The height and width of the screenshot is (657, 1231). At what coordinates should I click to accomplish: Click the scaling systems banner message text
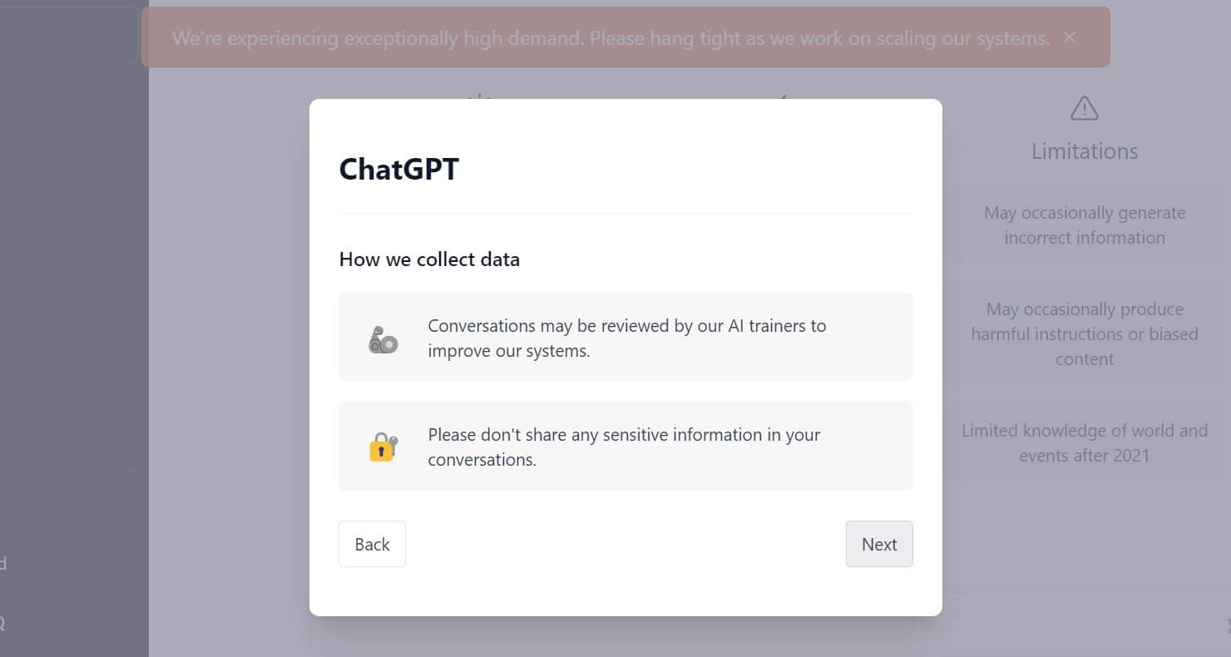(611, 37)
